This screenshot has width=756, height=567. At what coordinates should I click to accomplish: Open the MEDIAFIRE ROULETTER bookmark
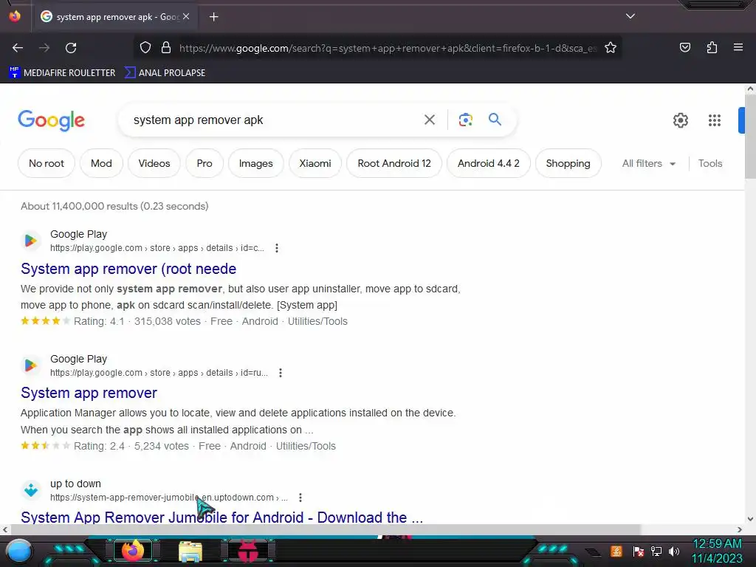point(62,73)
